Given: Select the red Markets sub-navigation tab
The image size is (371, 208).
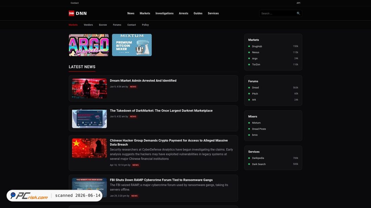Looking at the screenshot, I should 73,25.
